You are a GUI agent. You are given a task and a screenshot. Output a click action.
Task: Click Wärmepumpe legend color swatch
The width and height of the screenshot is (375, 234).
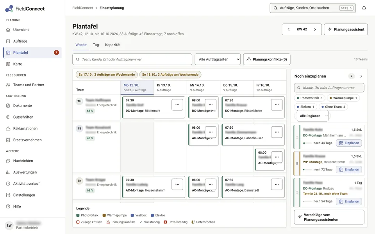tap(104, 215)
